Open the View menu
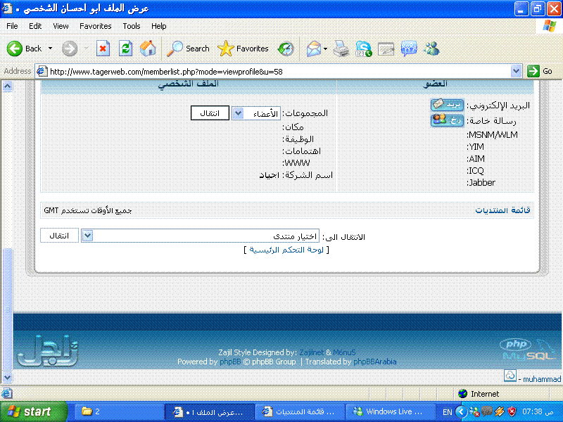Image resolution: width=563 pixels, height=422 pixels. click(61, 26)
